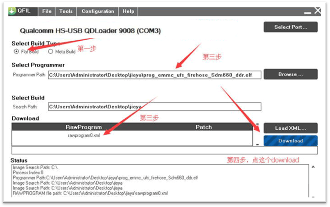Click the RawProgram column header

84,127
